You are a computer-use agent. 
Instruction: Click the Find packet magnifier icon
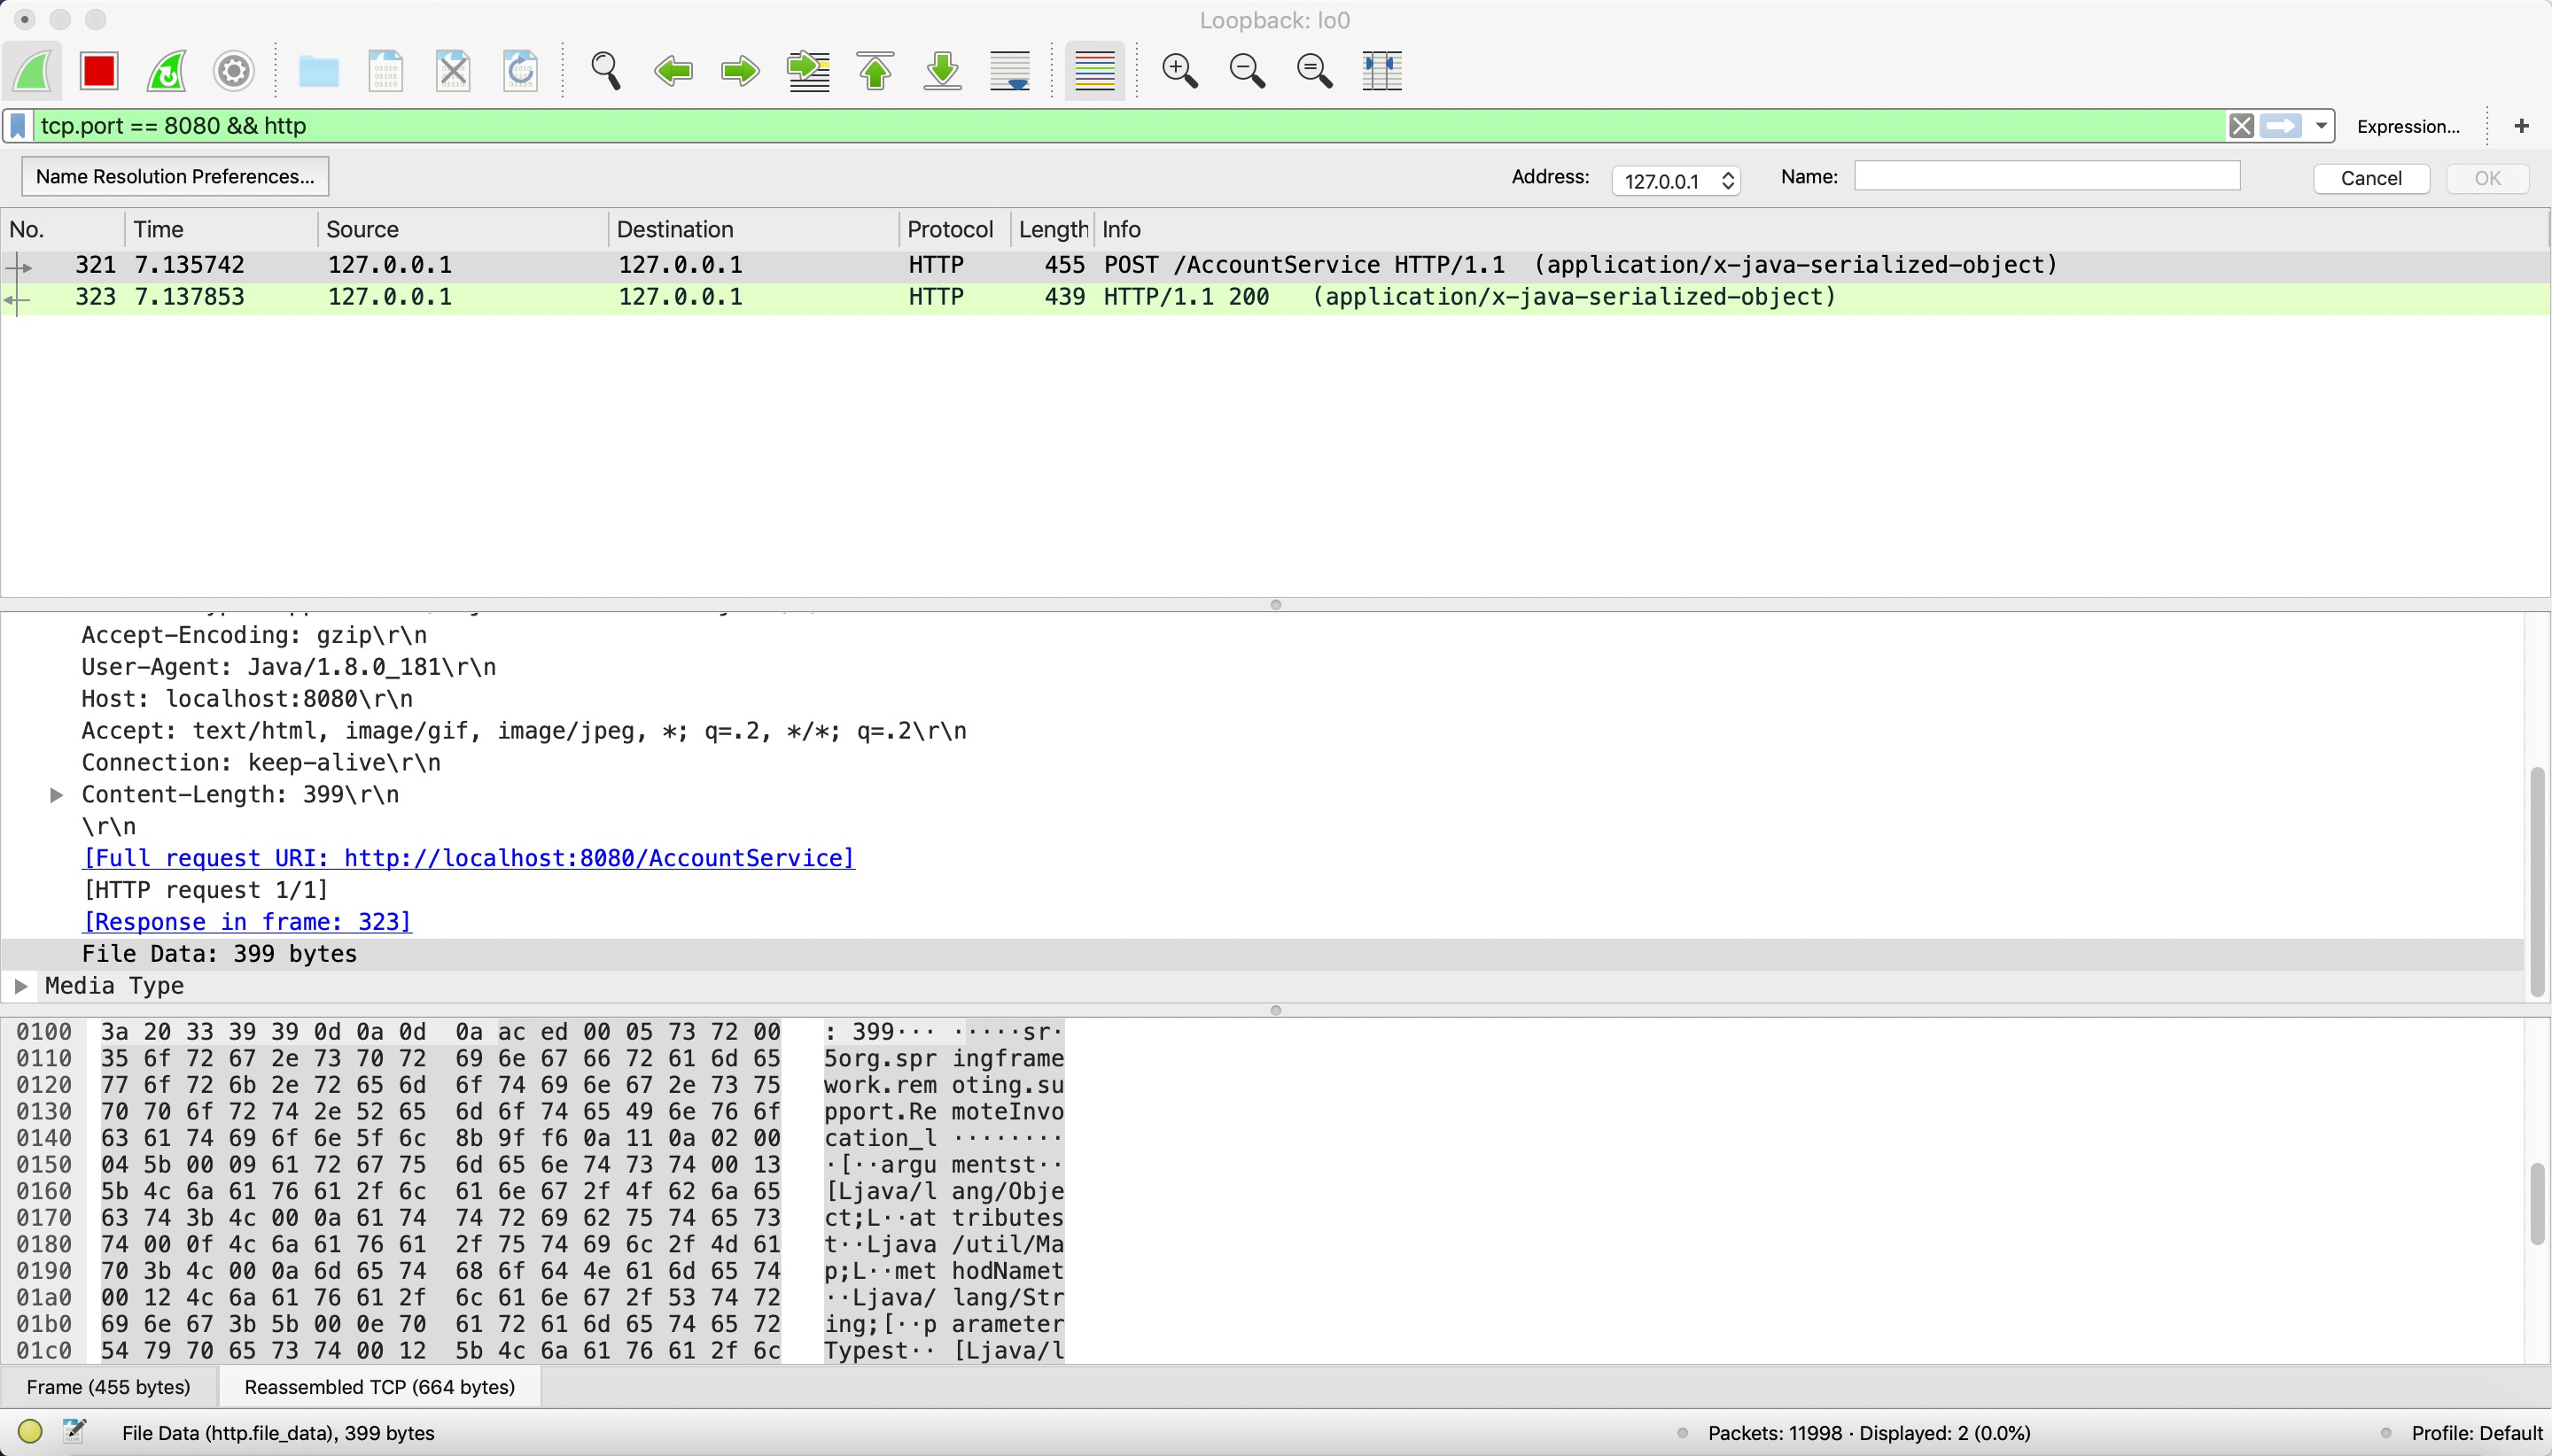605,71
